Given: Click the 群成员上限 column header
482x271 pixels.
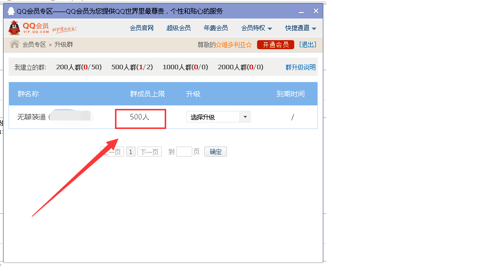Looking at the screenshot, I should pyautogui.click(x=148, y=94).
